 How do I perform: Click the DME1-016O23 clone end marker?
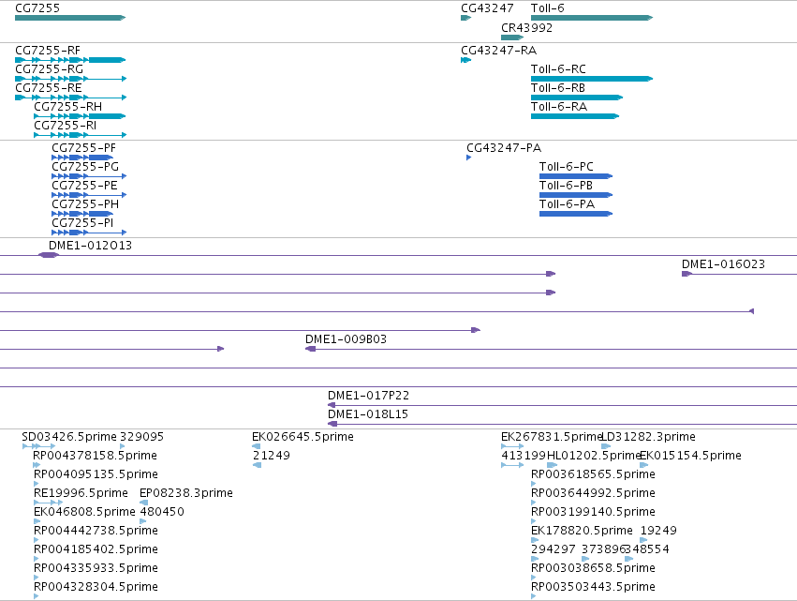(686, 275)
